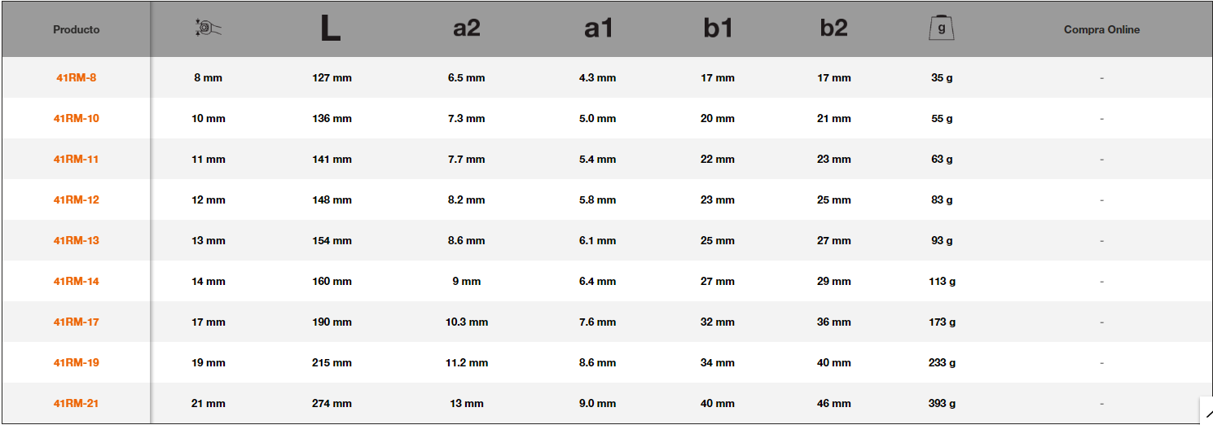Viewport: 1213px width, 425px height.
Task: Click the Compra Online column header
Action: (1101, 30)
